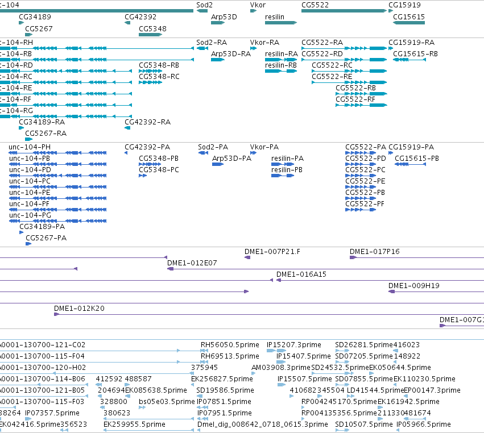Click the Sod2 gene label
Viewport: 484px width, 433px height.
coord(204,5)
